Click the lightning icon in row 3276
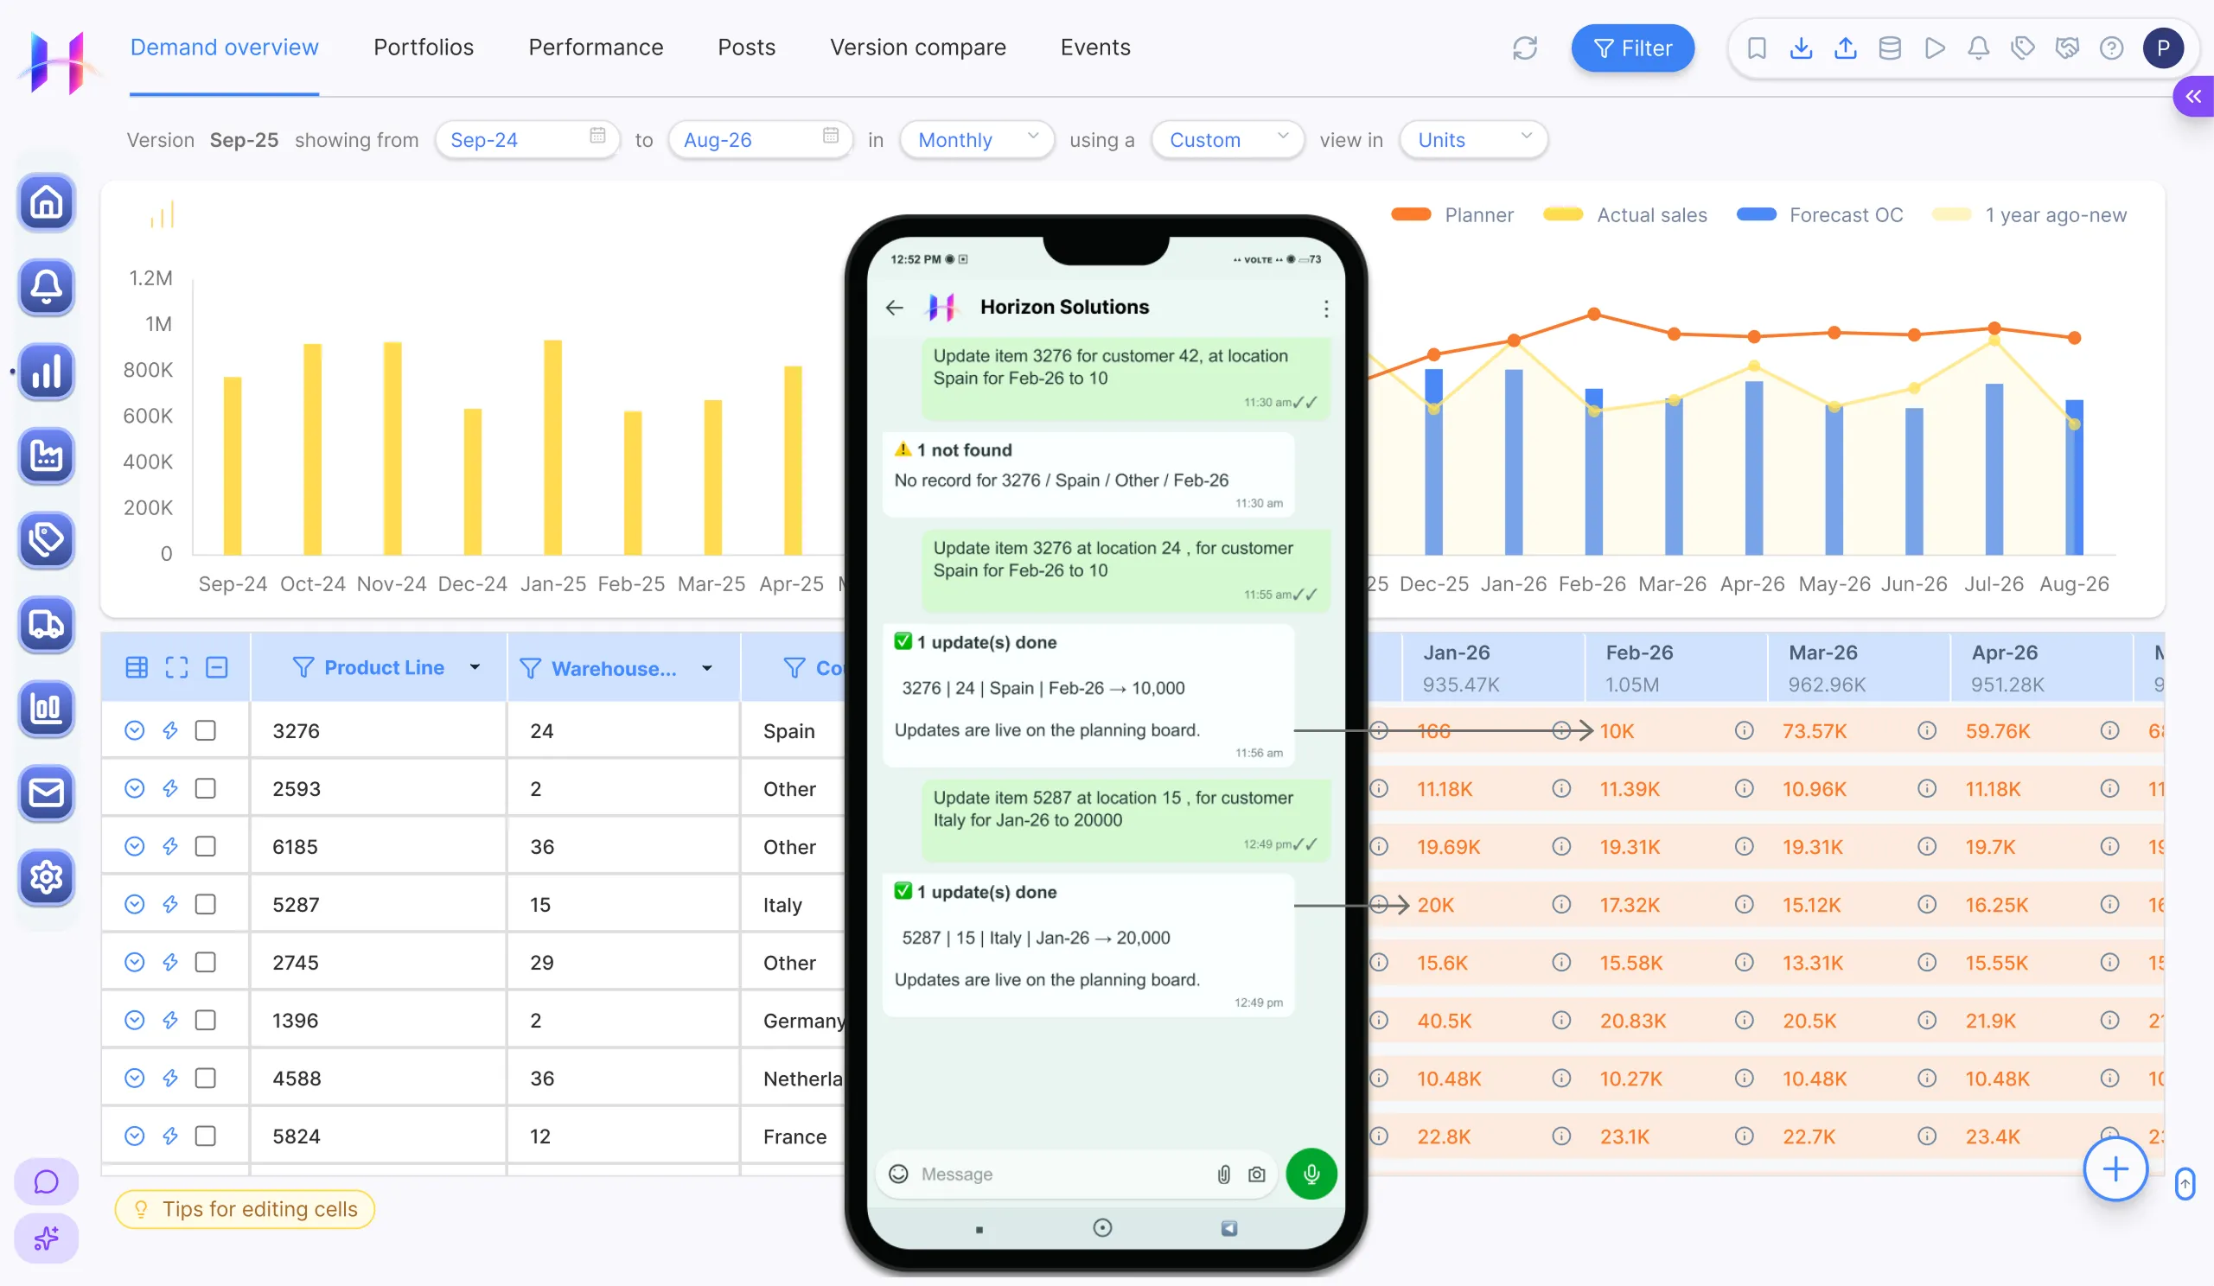Image resolution: width=2214 pixels, height=1286 pixels. pos(170,731)
